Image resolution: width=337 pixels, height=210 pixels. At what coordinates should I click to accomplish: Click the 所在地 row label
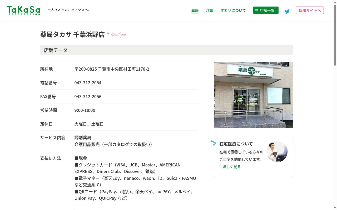47,69
